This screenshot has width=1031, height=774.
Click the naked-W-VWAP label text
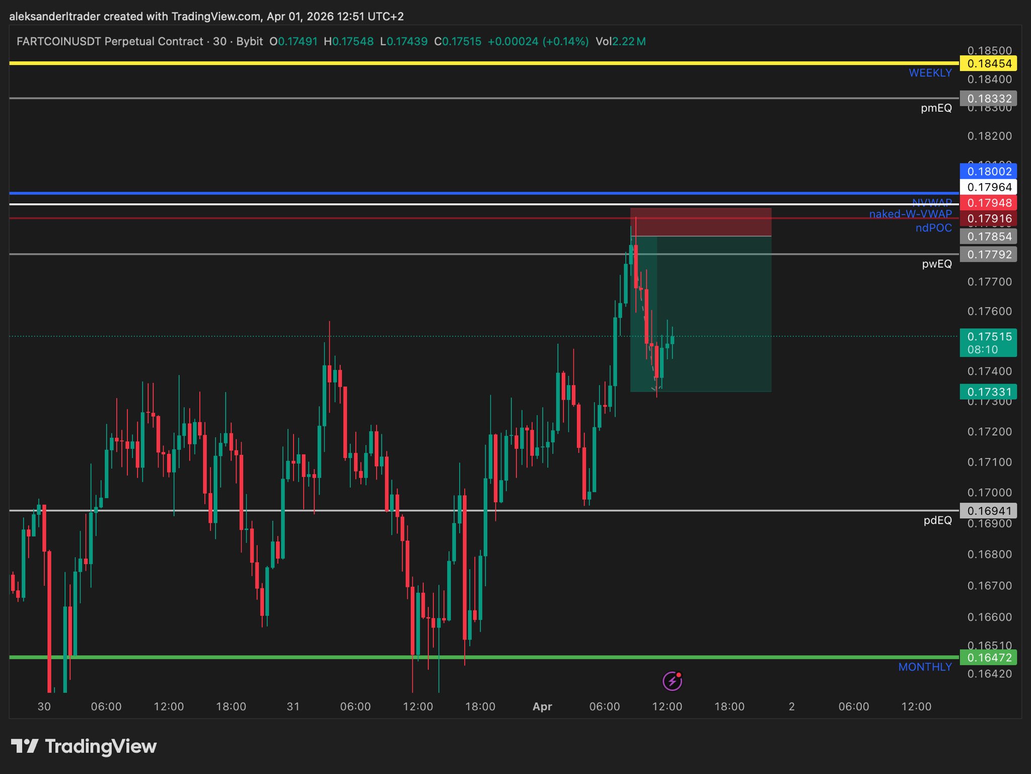pos(910,214)
